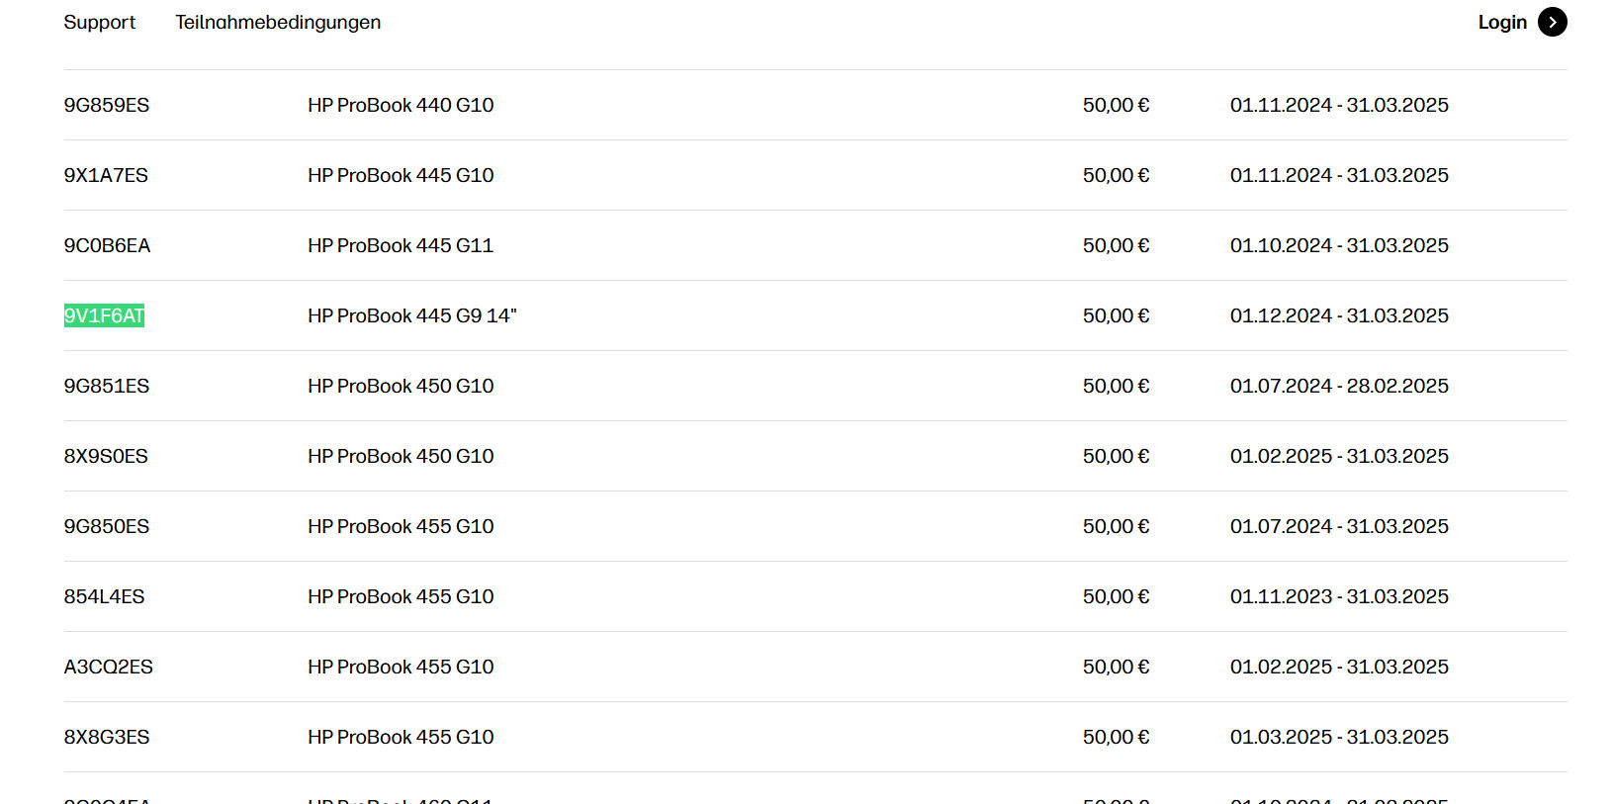Viewport: 1614px width, 804px height.
Task: Click product code 9G850ES
Action: [107, 526]
